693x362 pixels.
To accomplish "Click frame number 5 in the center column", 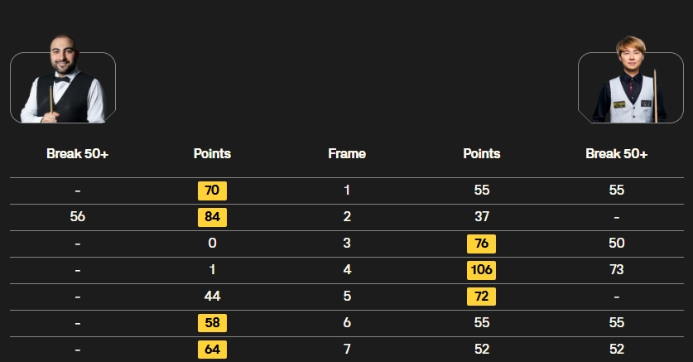I will (347, 296).
